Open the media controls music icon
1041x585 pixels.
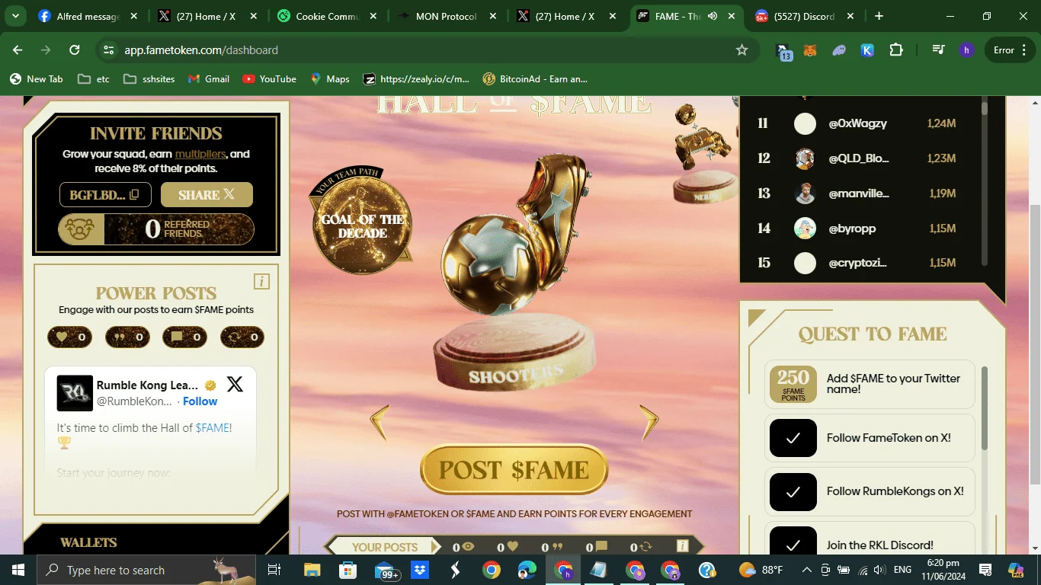938,50
